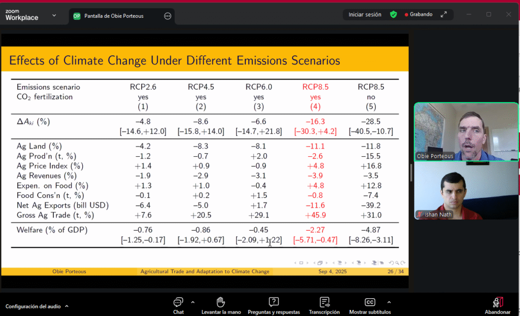Toggle Mostrar subtítulos captions
The image size is (520, 316).
(x=370, y=303)
